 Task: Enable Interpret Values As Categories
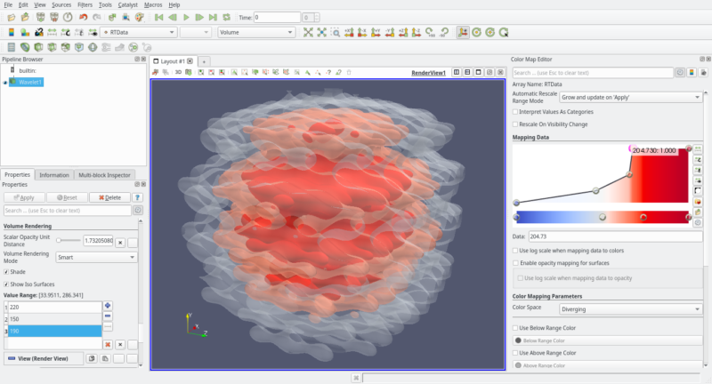pos(515,112)
